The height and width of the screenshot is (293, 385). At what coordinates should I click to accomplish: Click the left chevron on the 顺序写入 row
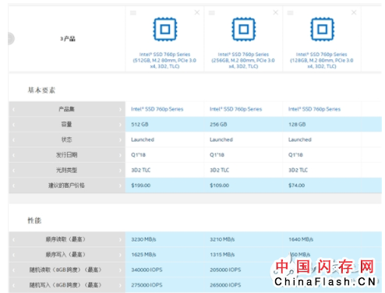click(13, 255)
